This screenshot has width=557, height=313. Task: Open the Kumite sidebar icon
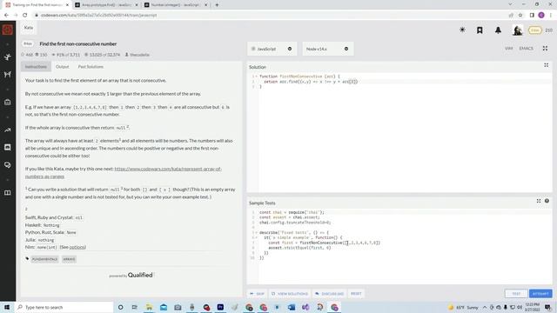tap(8, 74)
